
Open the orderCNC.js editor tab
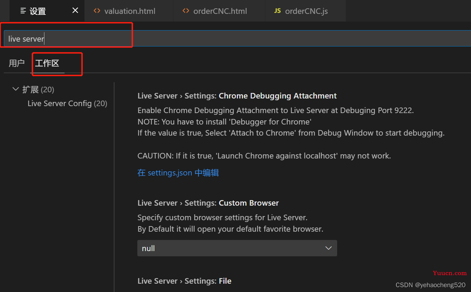(306, 11)
